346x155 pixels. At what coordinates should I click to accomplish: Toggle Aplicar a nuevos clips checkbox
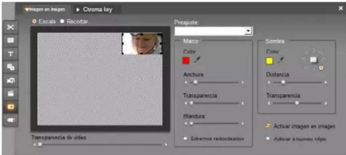(268, 139)
